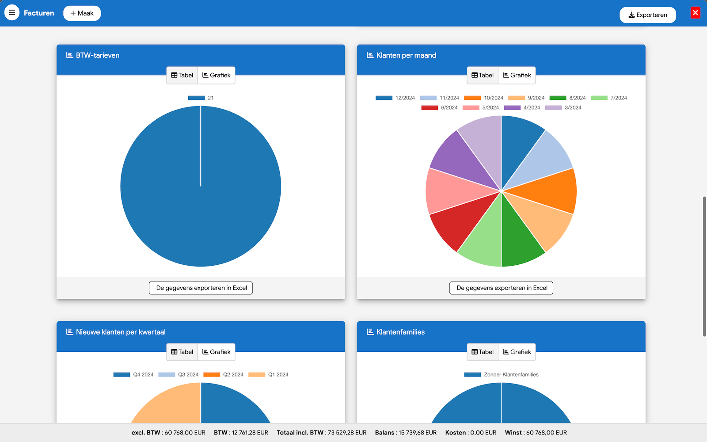Viewport: 707px width, 442px height.
Task: Export BTW-tarieven data to Excel
Action: pos(201,288)
